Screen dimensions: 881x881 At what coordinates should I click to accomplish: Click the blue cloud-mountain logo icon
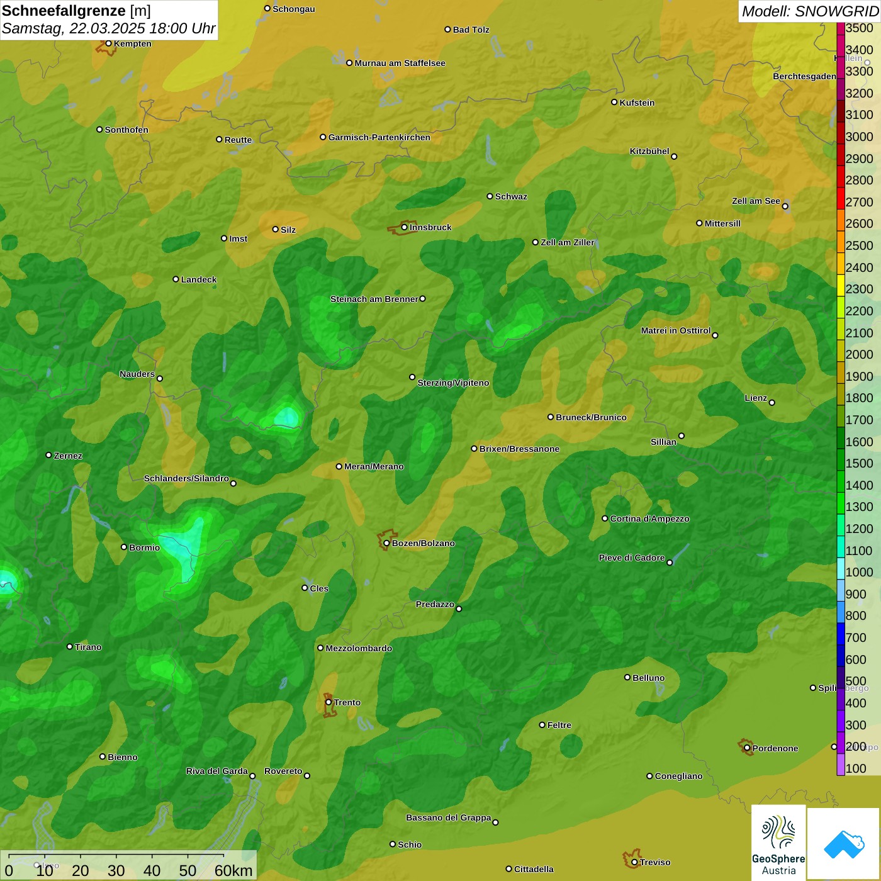pos(844,844)
